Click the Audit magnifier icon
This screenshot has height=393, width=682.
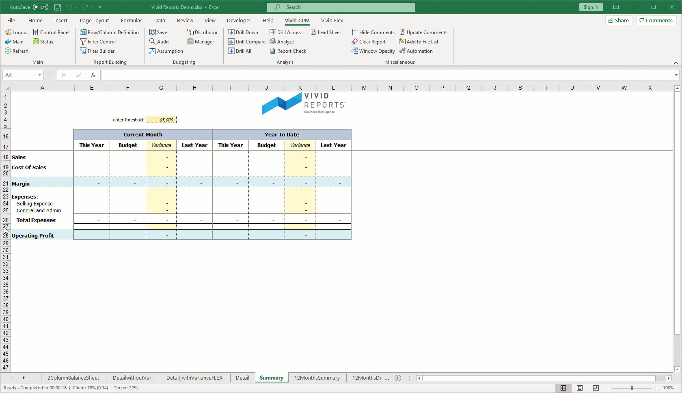(x=153, y=42)
